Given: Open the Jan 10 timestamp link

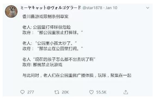Looking at the screenshot, I should pyautogui.click(x=111, y=8).
